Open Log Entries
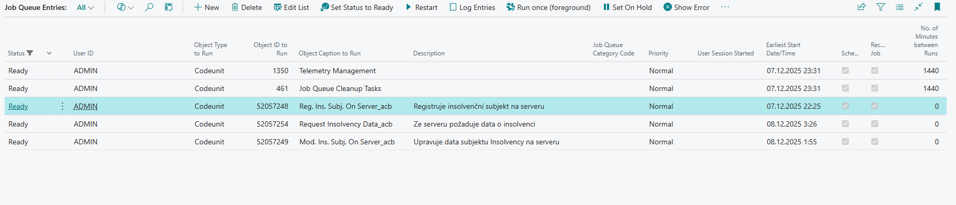 coord(472,7)
